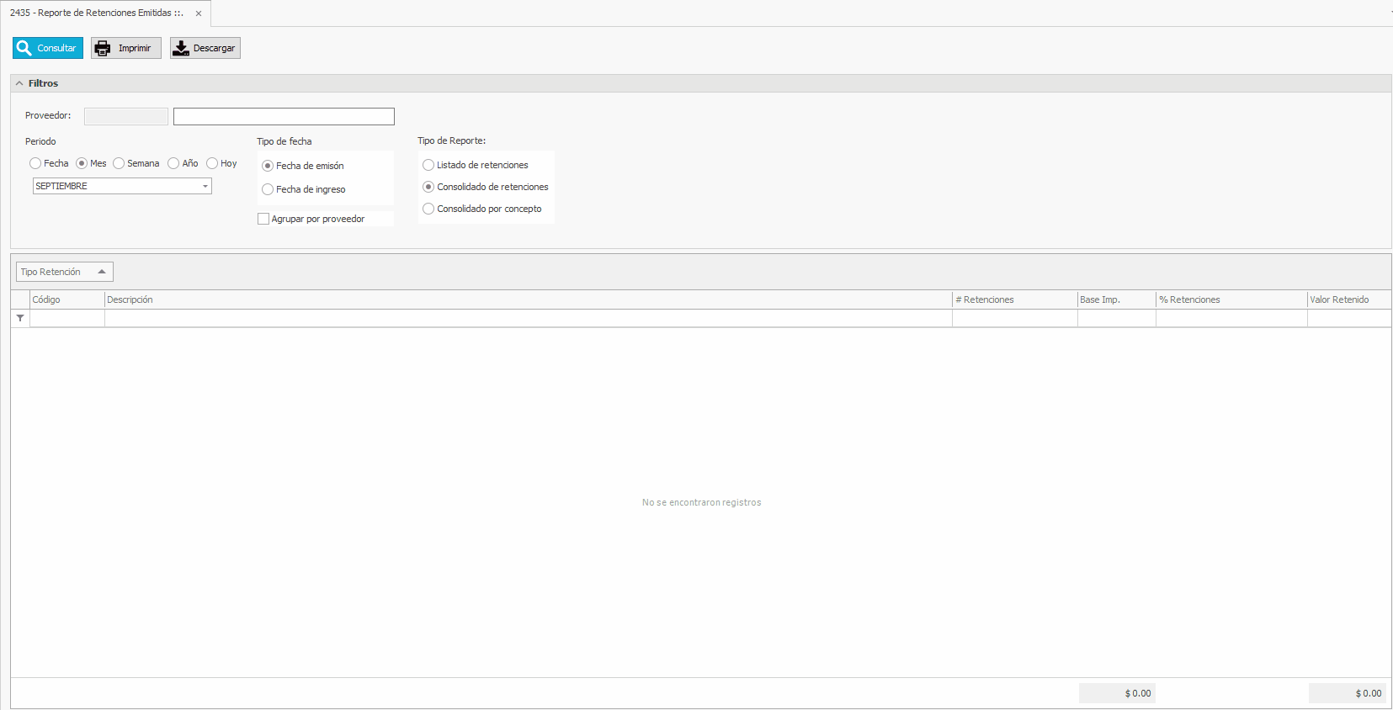Sort by the Descripción column header
Image resolution: width=1393 pixels, height=710 pixels.
[527, 299]
